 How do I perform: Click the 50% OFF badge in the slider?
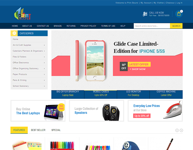pos(124,66)
